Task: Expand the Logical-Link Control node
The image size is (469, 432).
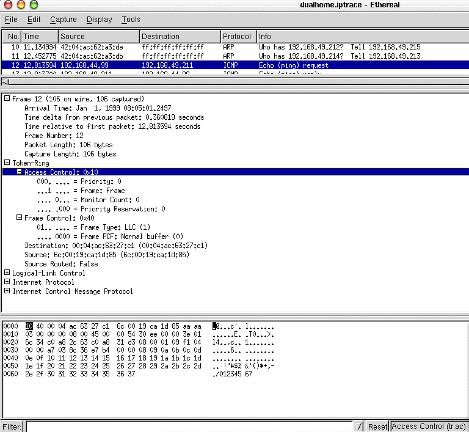Action: pos(7,273)
